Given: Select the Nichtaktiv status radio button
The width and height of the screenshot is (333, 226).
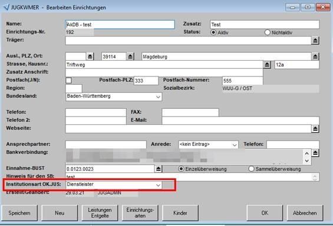Looking at the screenshot, I should pos(267,32).
